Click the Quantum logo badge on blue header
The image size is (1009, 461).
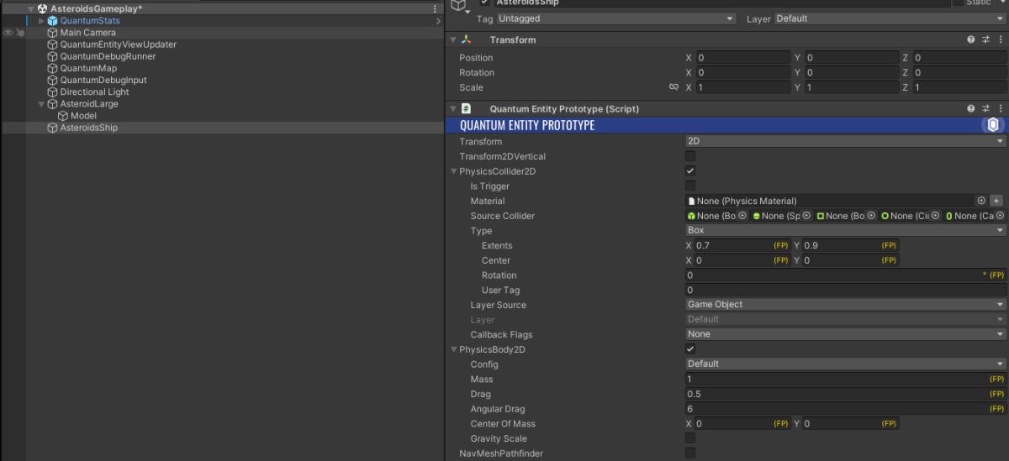(992, 125)
